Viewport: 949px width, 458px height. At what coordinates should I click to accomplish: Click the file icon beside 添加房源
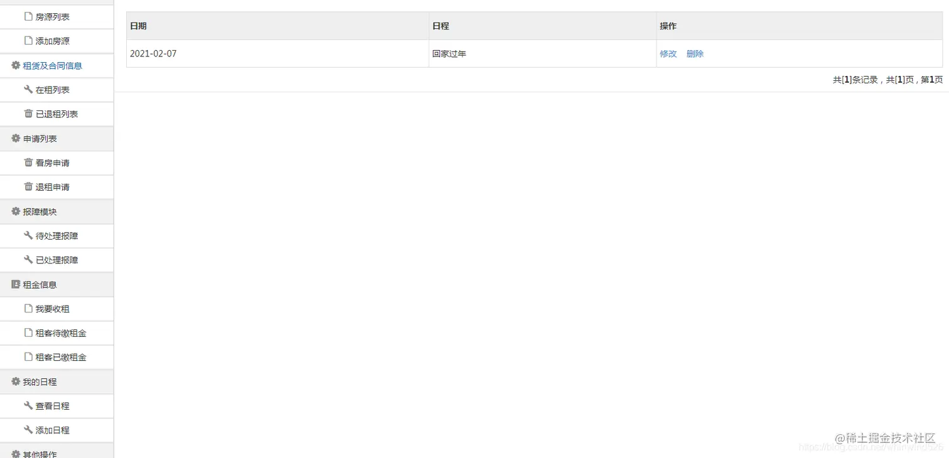(x=28, y=41)
